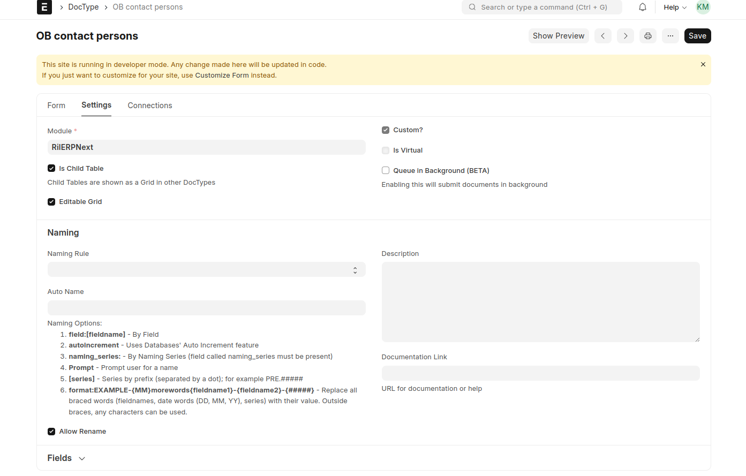
Task: Toggle Allow Rename checkbox
Action: click(x=51, y=432)
